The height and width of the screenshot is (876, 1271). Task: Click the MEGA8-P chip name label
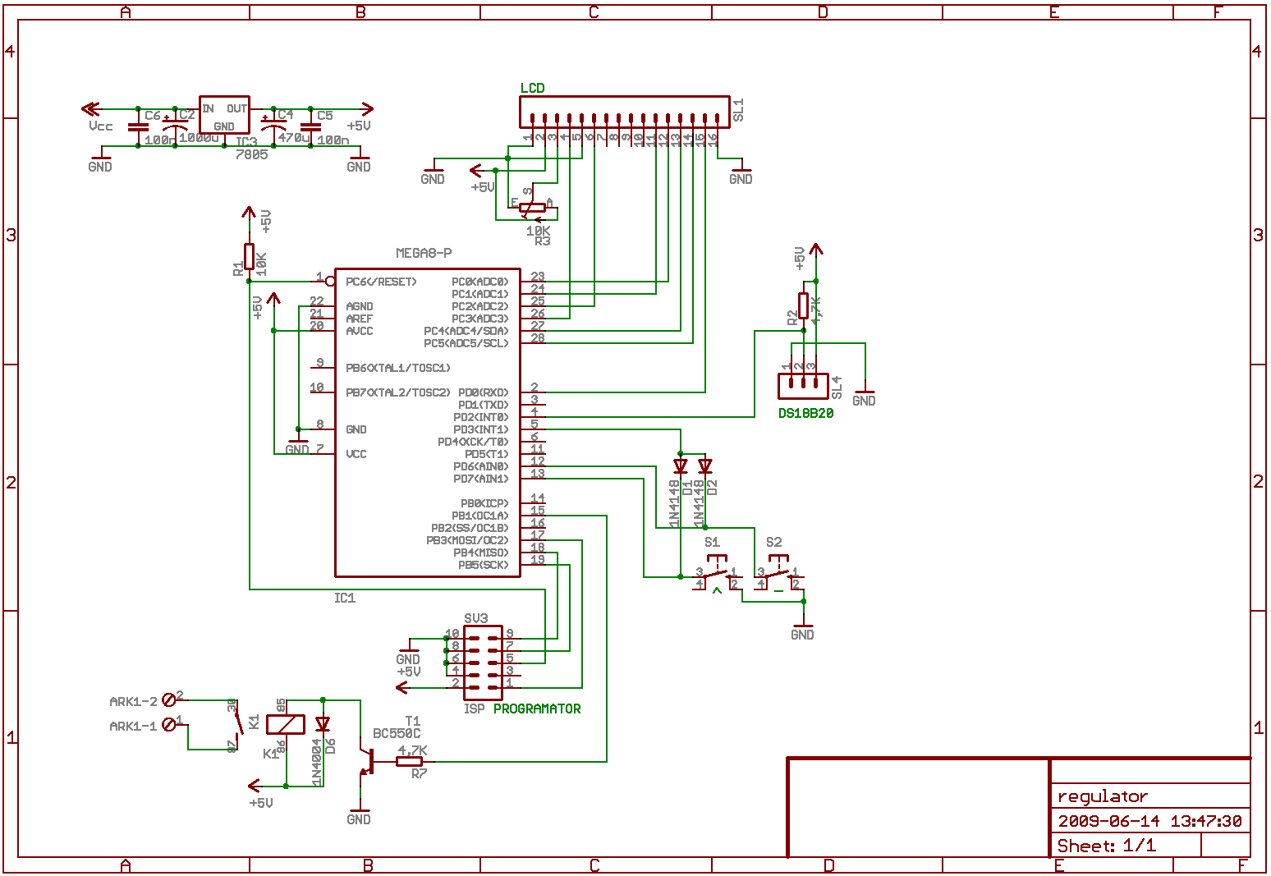click(x=424, y=253)
